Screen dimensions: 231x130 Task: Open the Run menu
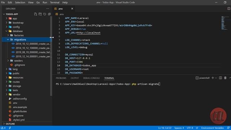(45, 3)
